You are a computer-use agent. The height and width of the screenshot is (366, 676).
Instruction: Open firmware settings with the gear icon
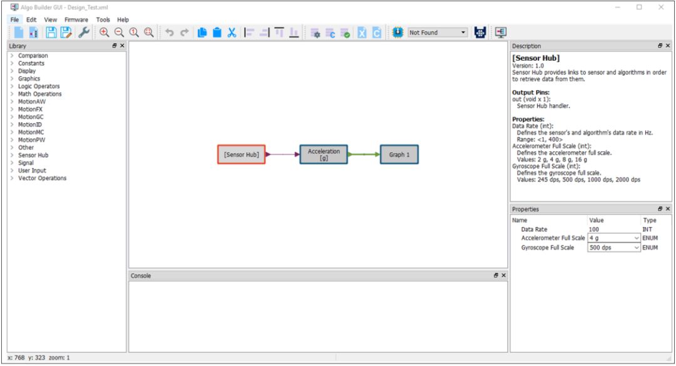(x=315, y=33)
